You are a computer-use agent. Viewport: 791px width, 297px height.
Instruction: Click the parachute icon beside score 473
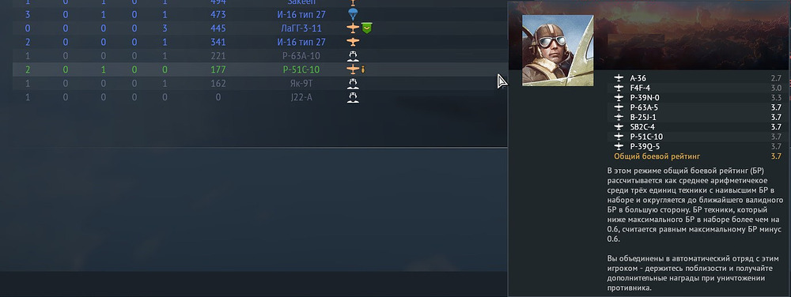point(353,14)
